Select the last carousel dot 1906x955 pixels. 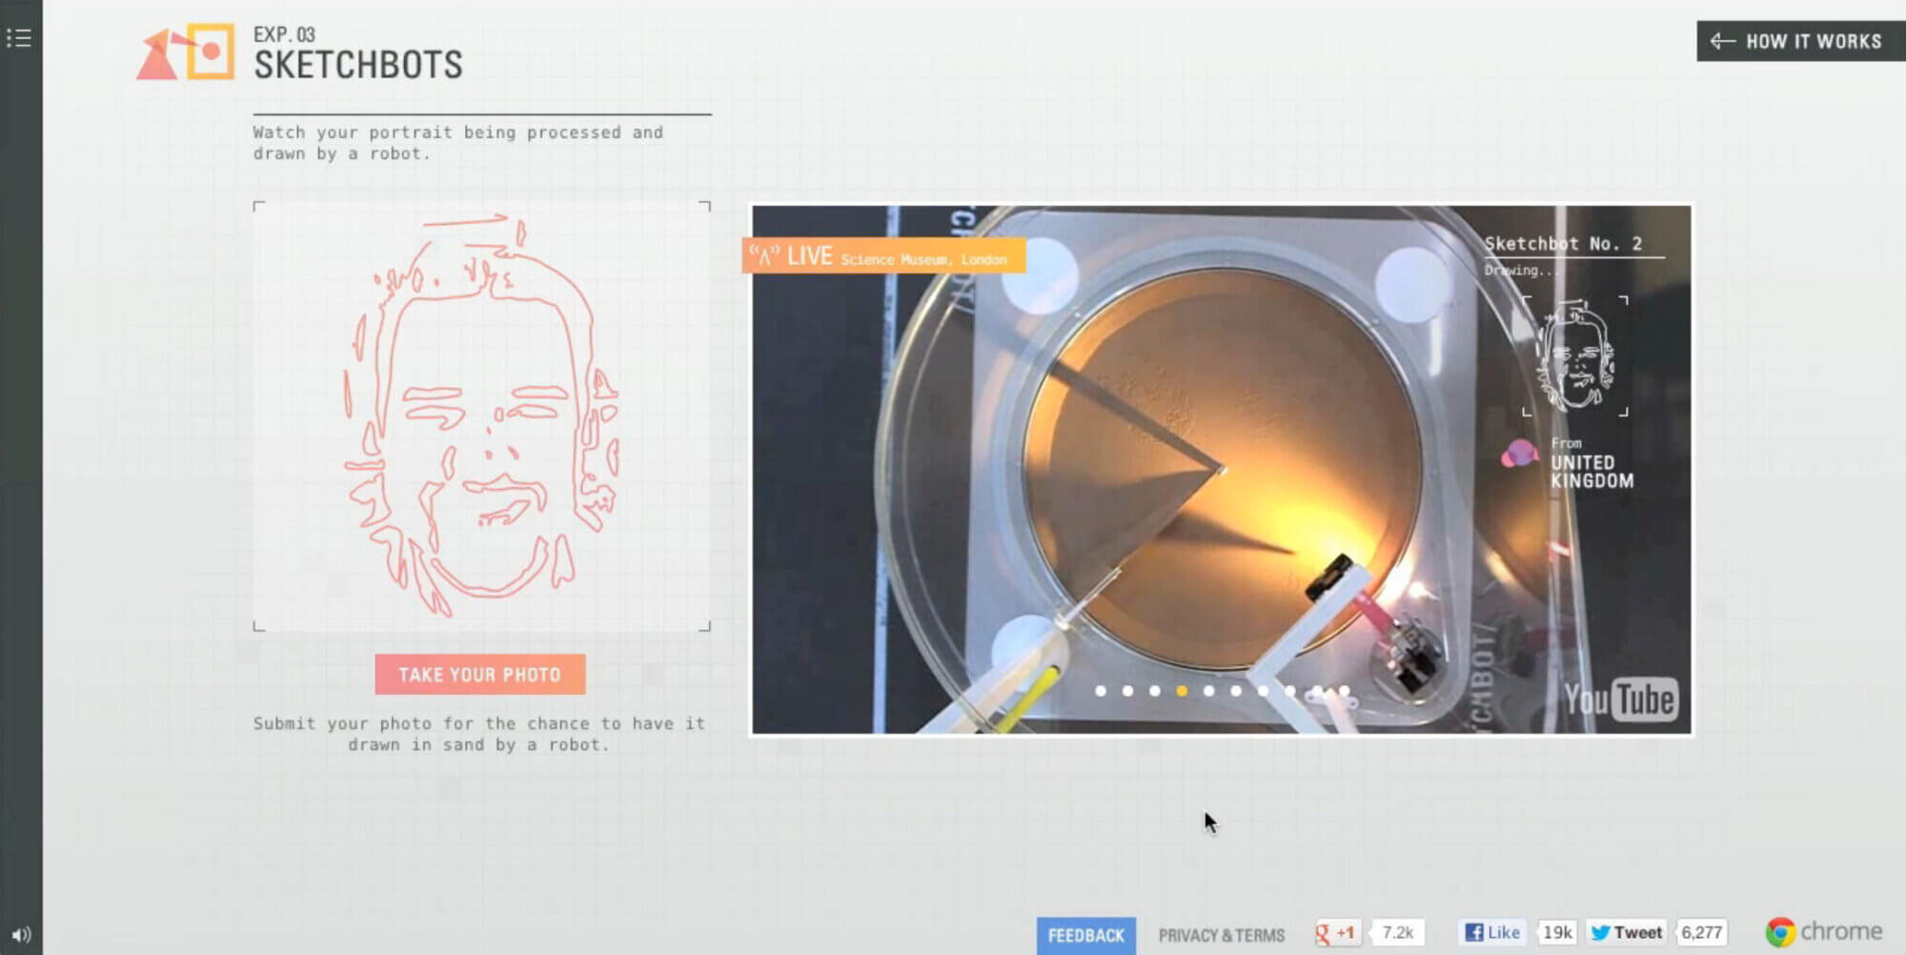[x=1345, y=688]
